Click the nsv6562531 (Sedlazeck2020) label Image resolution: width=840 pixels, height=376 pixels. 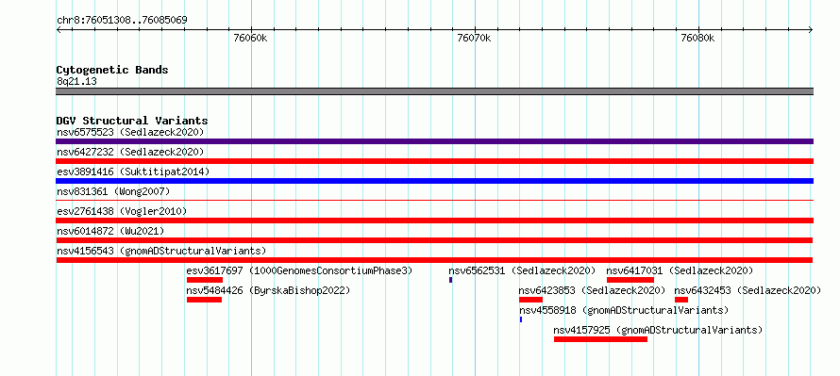(522, 270)
